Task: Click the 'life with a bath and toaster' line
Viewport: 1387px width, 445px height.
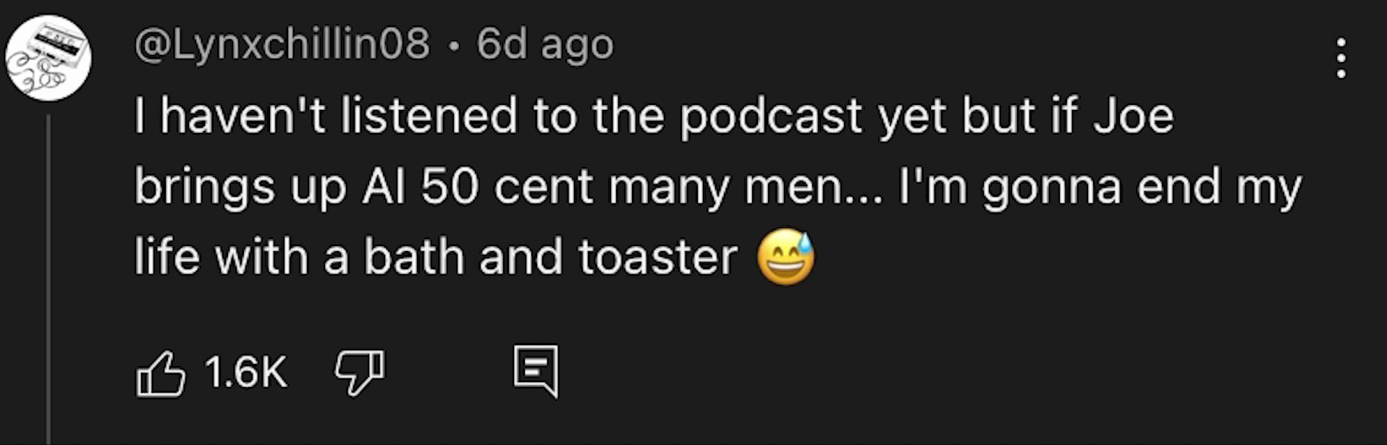Action: (x=436, y=257)
